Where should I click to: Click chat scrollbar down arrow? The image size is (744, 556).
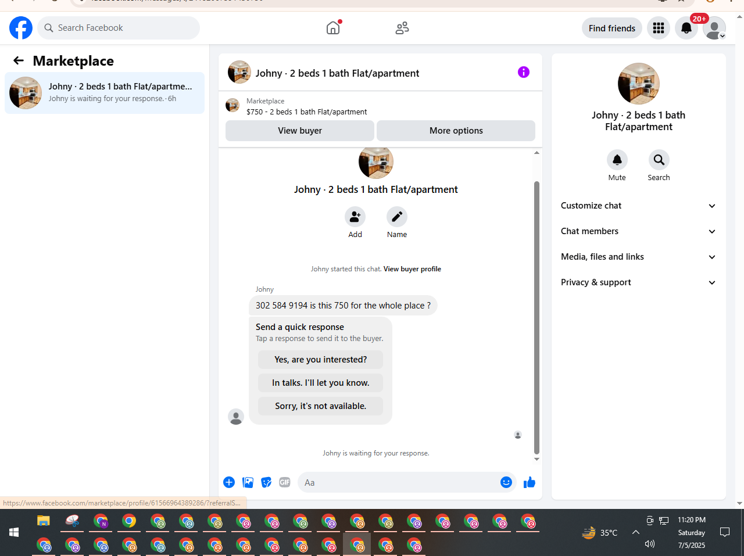[536, 459]
